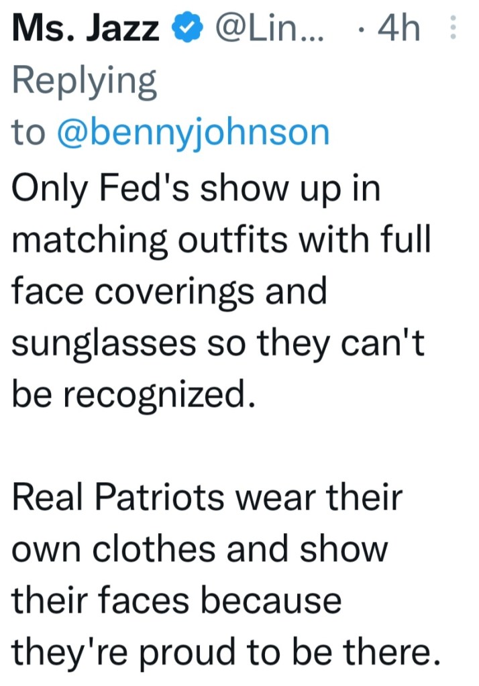Image resolution: width=479 pixels, height=686 pixels.
Task: Click the word "to" before @bennyjohnson
Action: pyautogui.click(x=28, y=133)
